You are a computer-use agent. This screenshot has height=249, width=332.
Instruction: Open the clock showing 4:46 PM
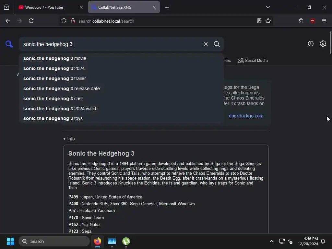pyautogui.click(x=308, y=241)
